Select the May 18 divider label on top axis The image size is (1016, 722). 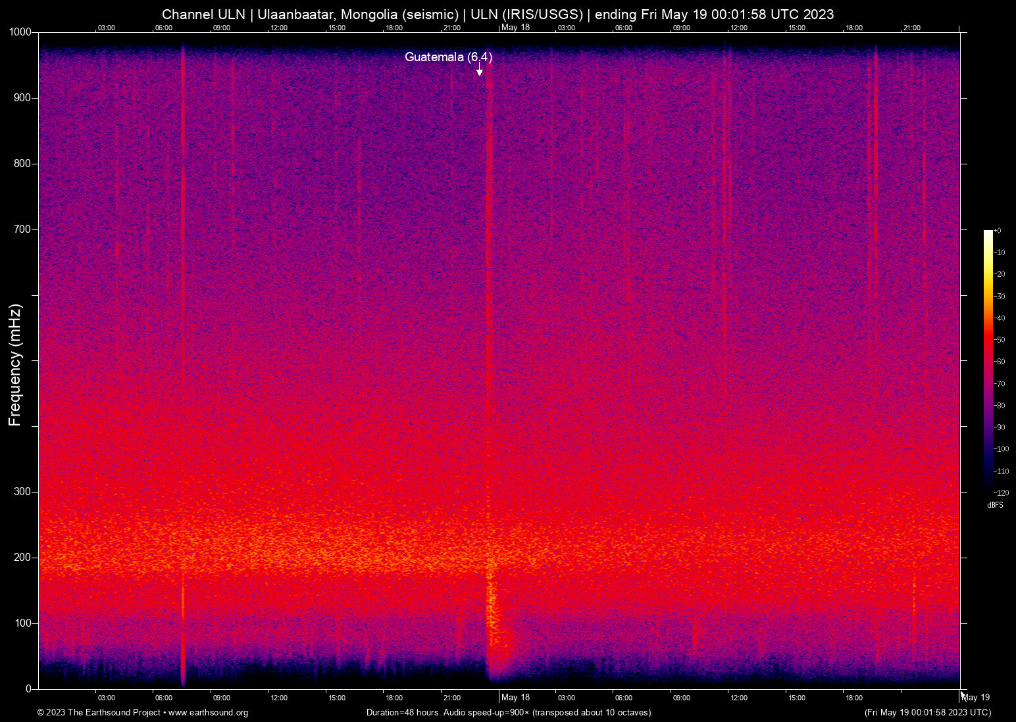[x=516, y=28]
